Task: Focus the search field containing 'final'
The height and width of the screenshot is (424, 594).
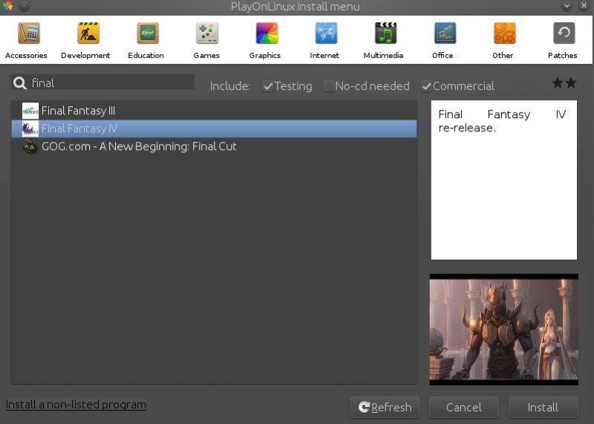Action: 102,82
